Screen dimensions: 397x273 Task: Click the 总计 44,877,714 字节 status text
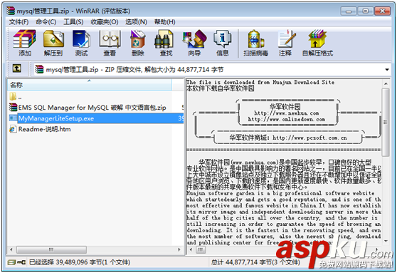(x=255, y=262)
